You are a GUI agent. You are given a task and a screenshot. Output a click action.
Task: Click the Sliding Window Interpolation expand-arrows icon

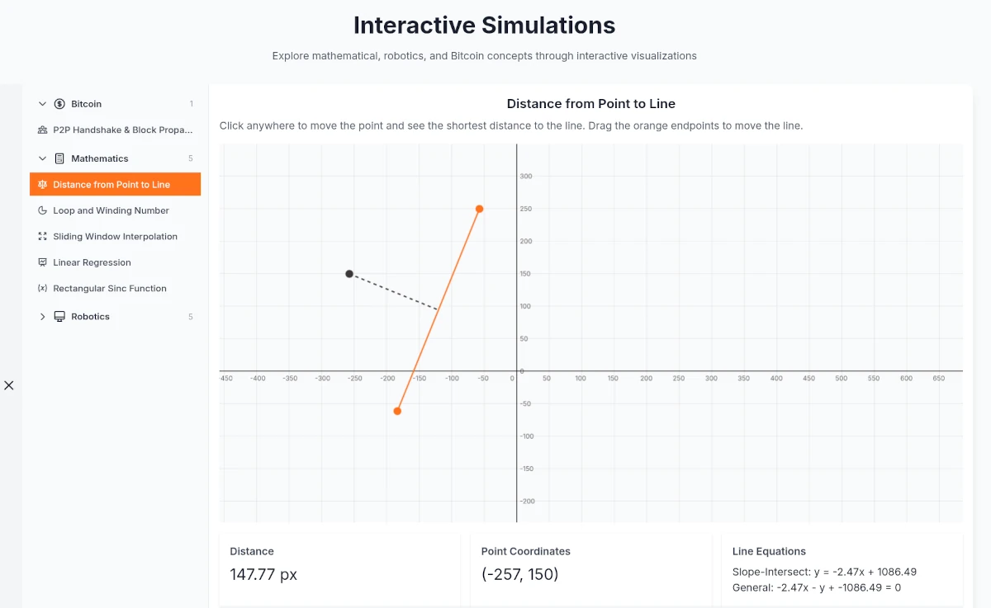point(43,237)
